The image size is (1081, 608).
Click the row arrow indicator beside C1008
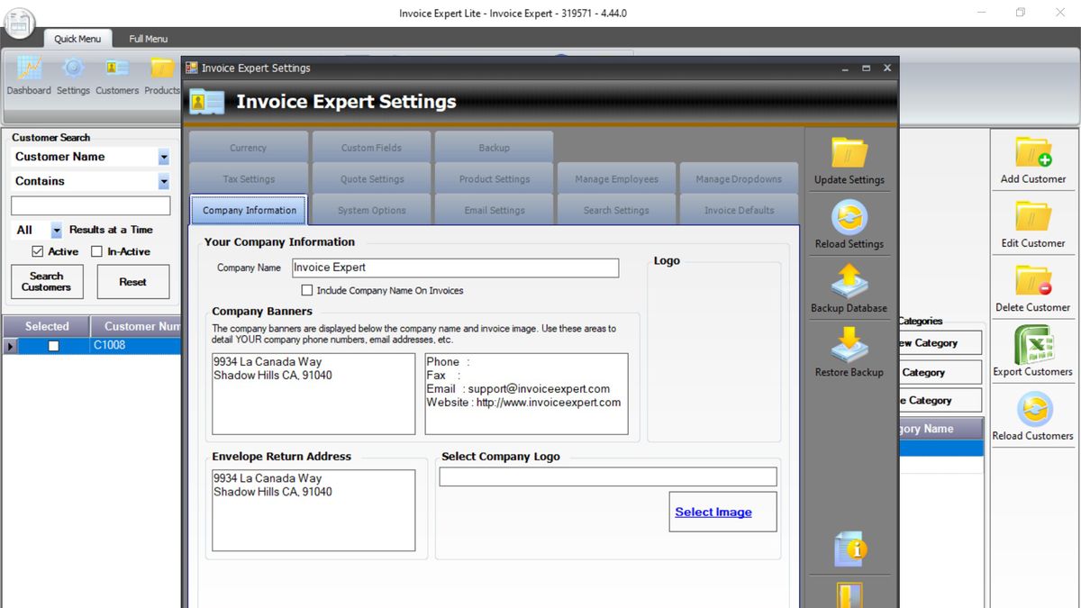point(10,346)
